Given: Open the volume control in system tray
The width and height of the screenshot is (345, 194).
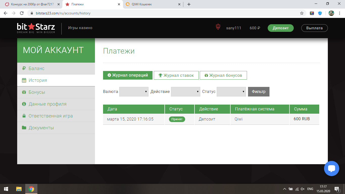Looking at the screenshot, I should point(303,189).
